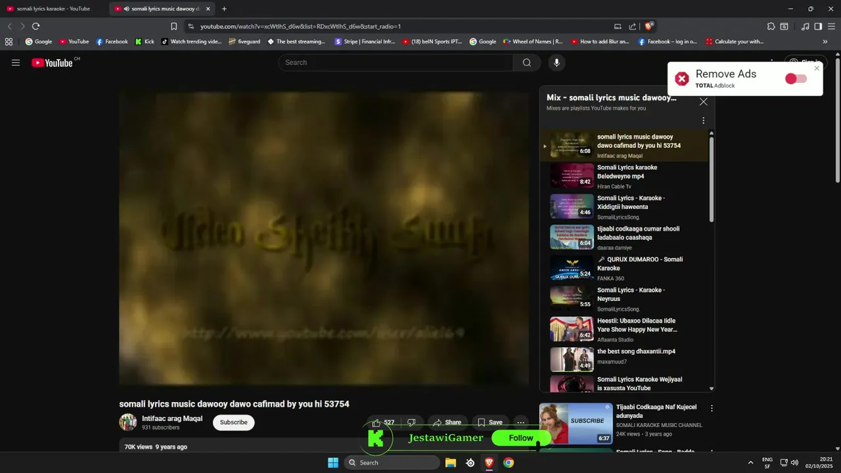Viewport: 841px width, 473px height.
Task: Go to the YouTube home logo
Action: pos(52,62)
